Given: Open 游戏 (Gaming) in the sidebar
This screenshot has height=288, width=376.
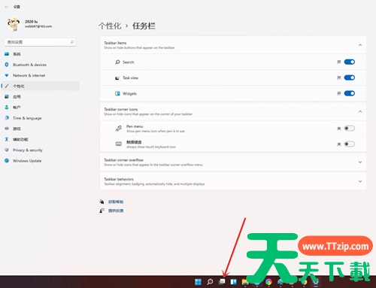Looking at the screenshot, I should (40, 129).
